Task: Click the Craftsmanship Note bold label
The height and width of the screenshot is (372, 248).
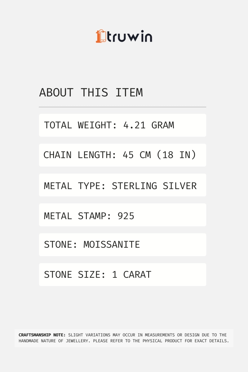Action: tap(42, 335)
